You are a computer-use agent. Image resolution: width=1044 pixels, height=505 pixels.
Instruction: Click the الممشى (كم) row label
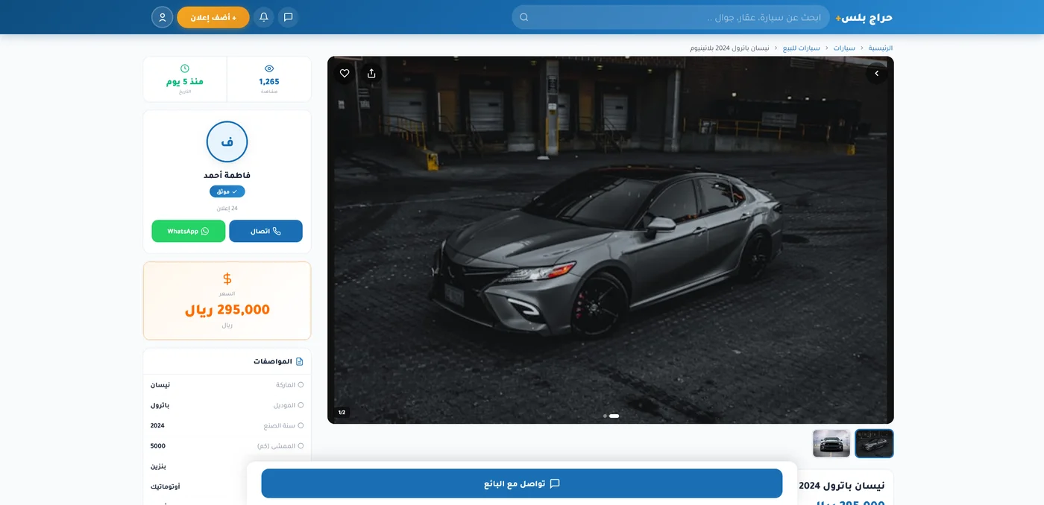click(x=277, y=446)
